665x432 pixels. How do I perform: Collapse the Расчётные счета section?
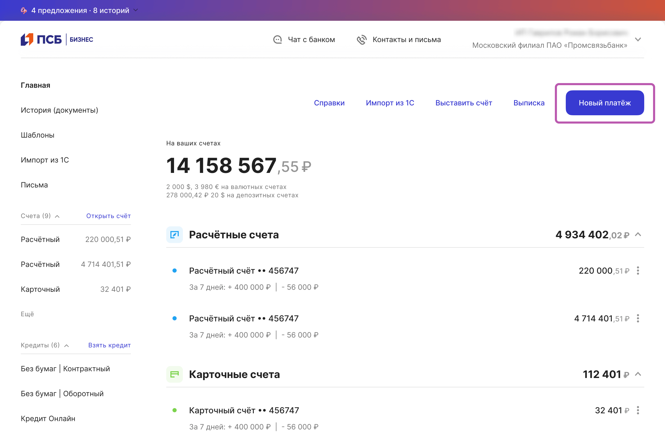[638, 235]
